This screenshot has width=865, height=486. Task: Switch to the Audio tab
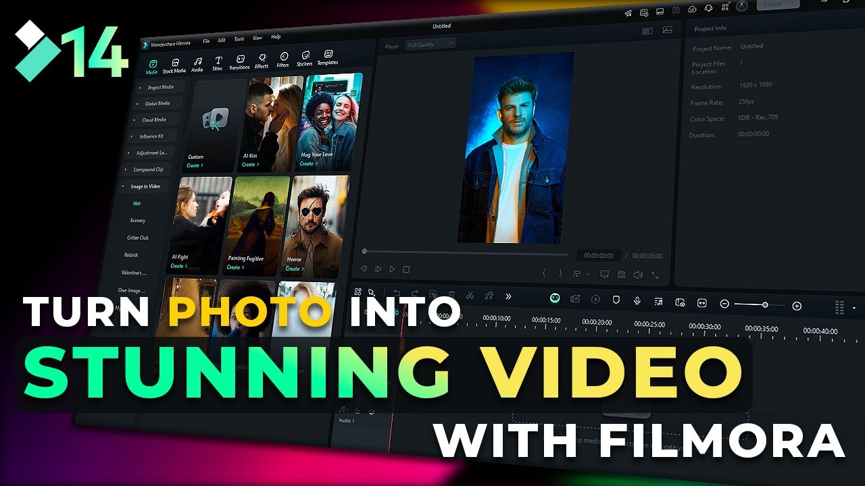pos(197,65)
